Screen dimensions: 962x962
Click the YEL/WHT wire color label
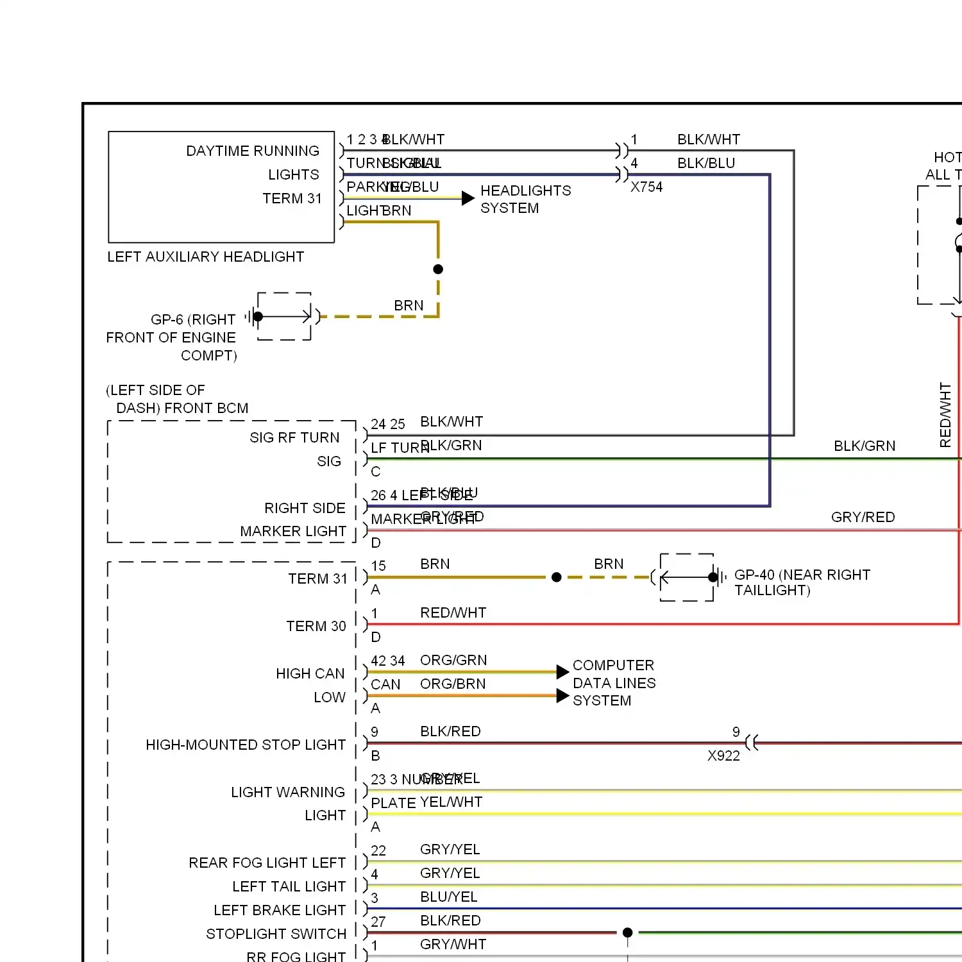451,802
